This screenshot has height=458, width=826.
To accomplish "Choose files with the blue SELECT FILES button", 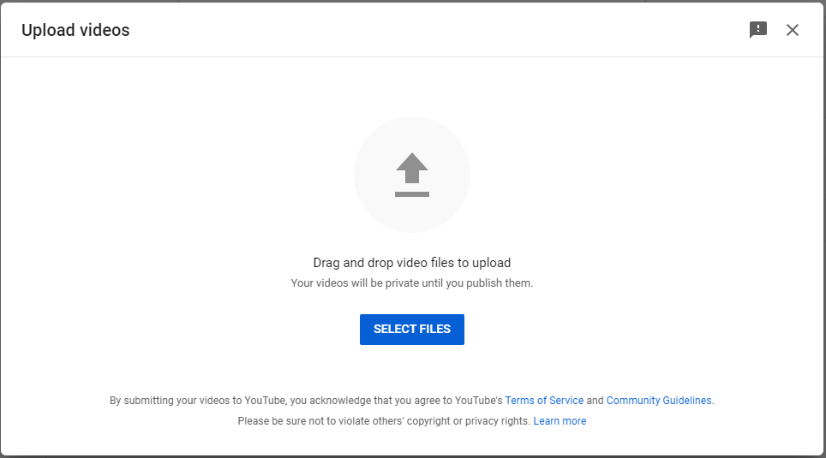I will point(412,330).
